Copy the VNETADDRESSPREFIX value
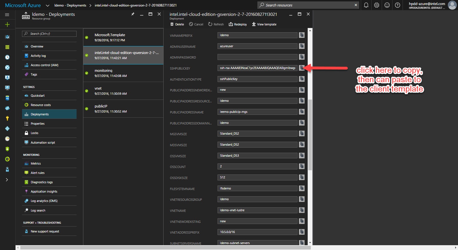 pos(302,232)
